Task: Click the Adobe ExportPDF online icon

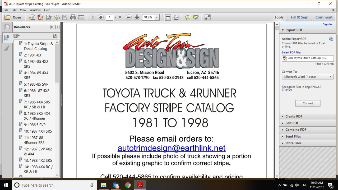Action: pos(331,39)
